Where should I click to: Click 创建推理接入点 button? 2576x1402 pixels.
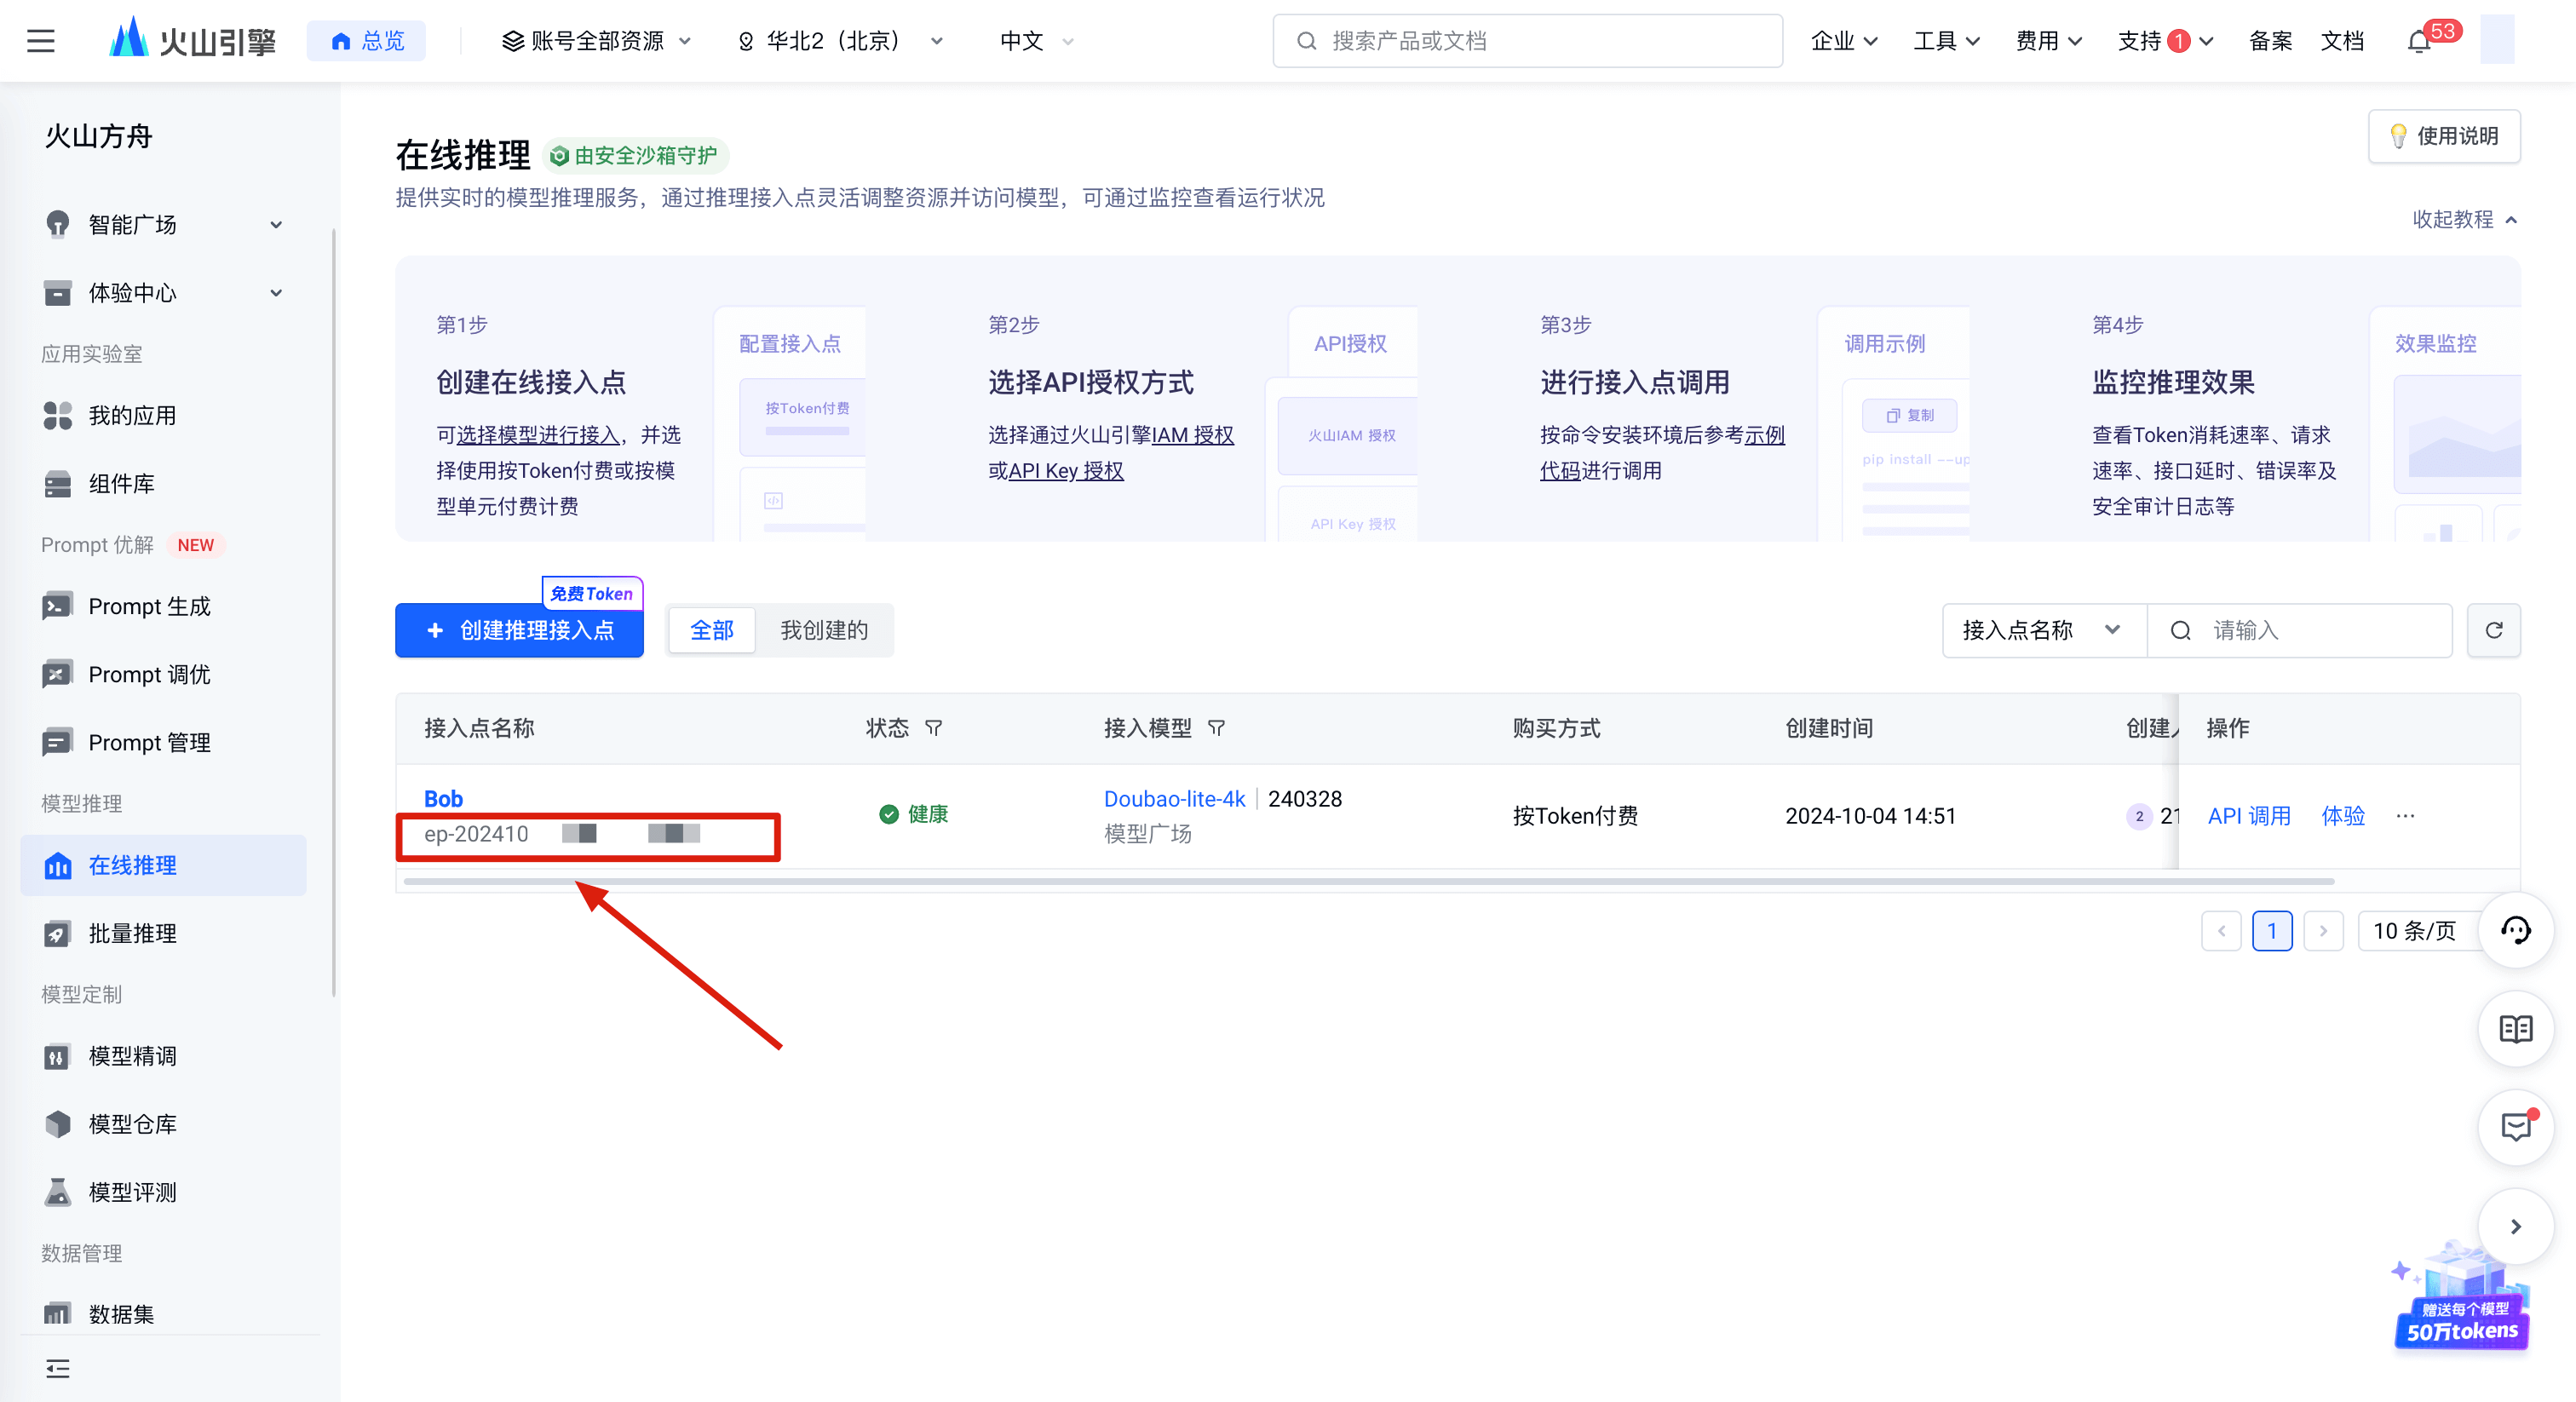[x=519, y=630]
